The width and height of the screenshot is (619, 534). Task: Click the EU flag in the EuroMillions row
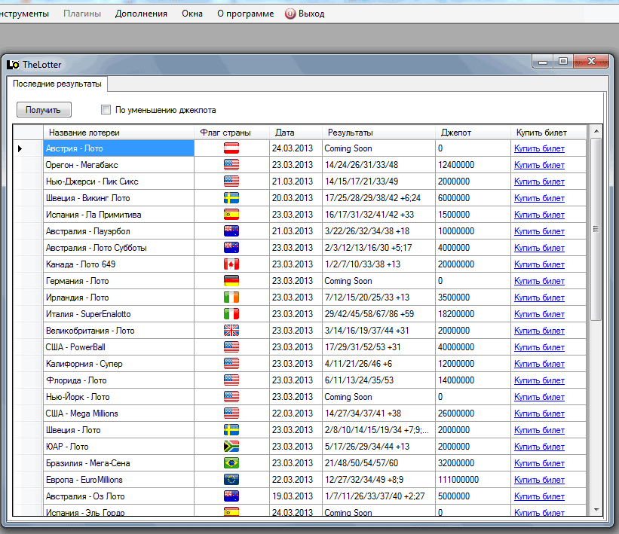(231, 480)
